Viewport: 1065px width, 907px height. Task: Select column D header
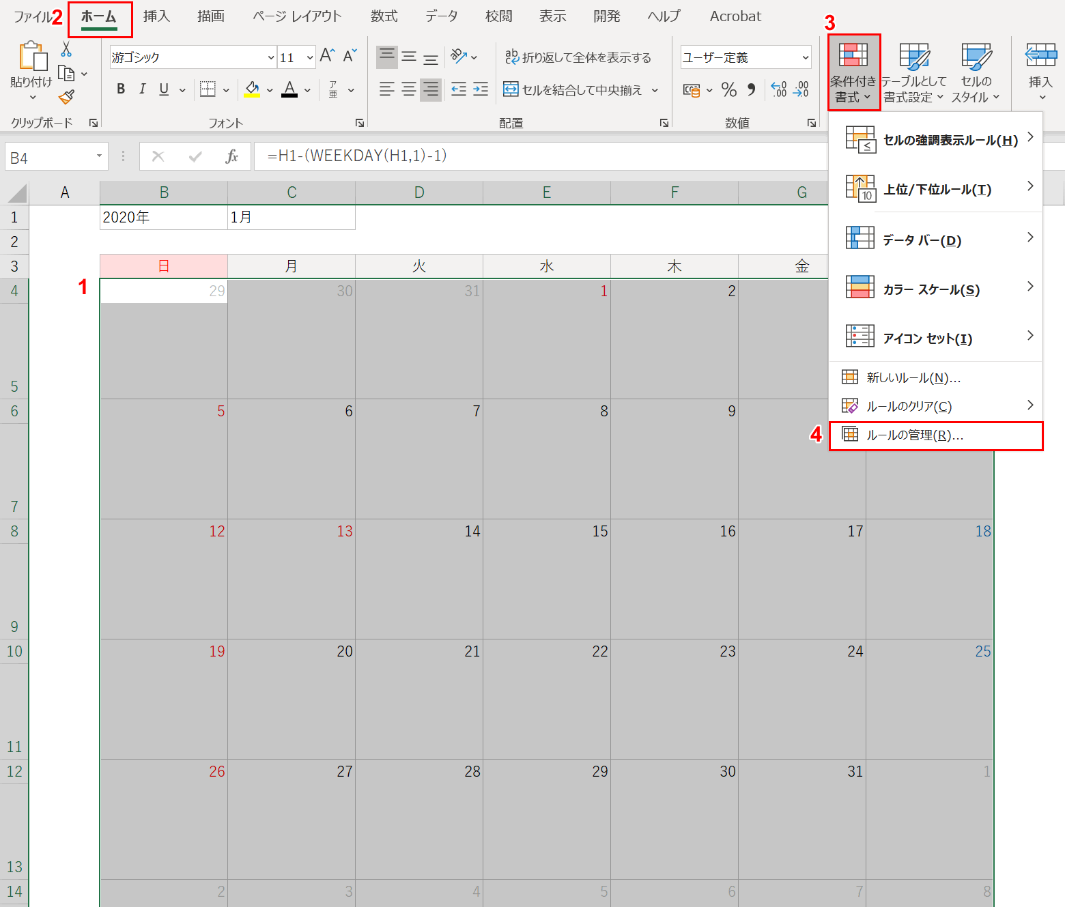tap(419, 192)
